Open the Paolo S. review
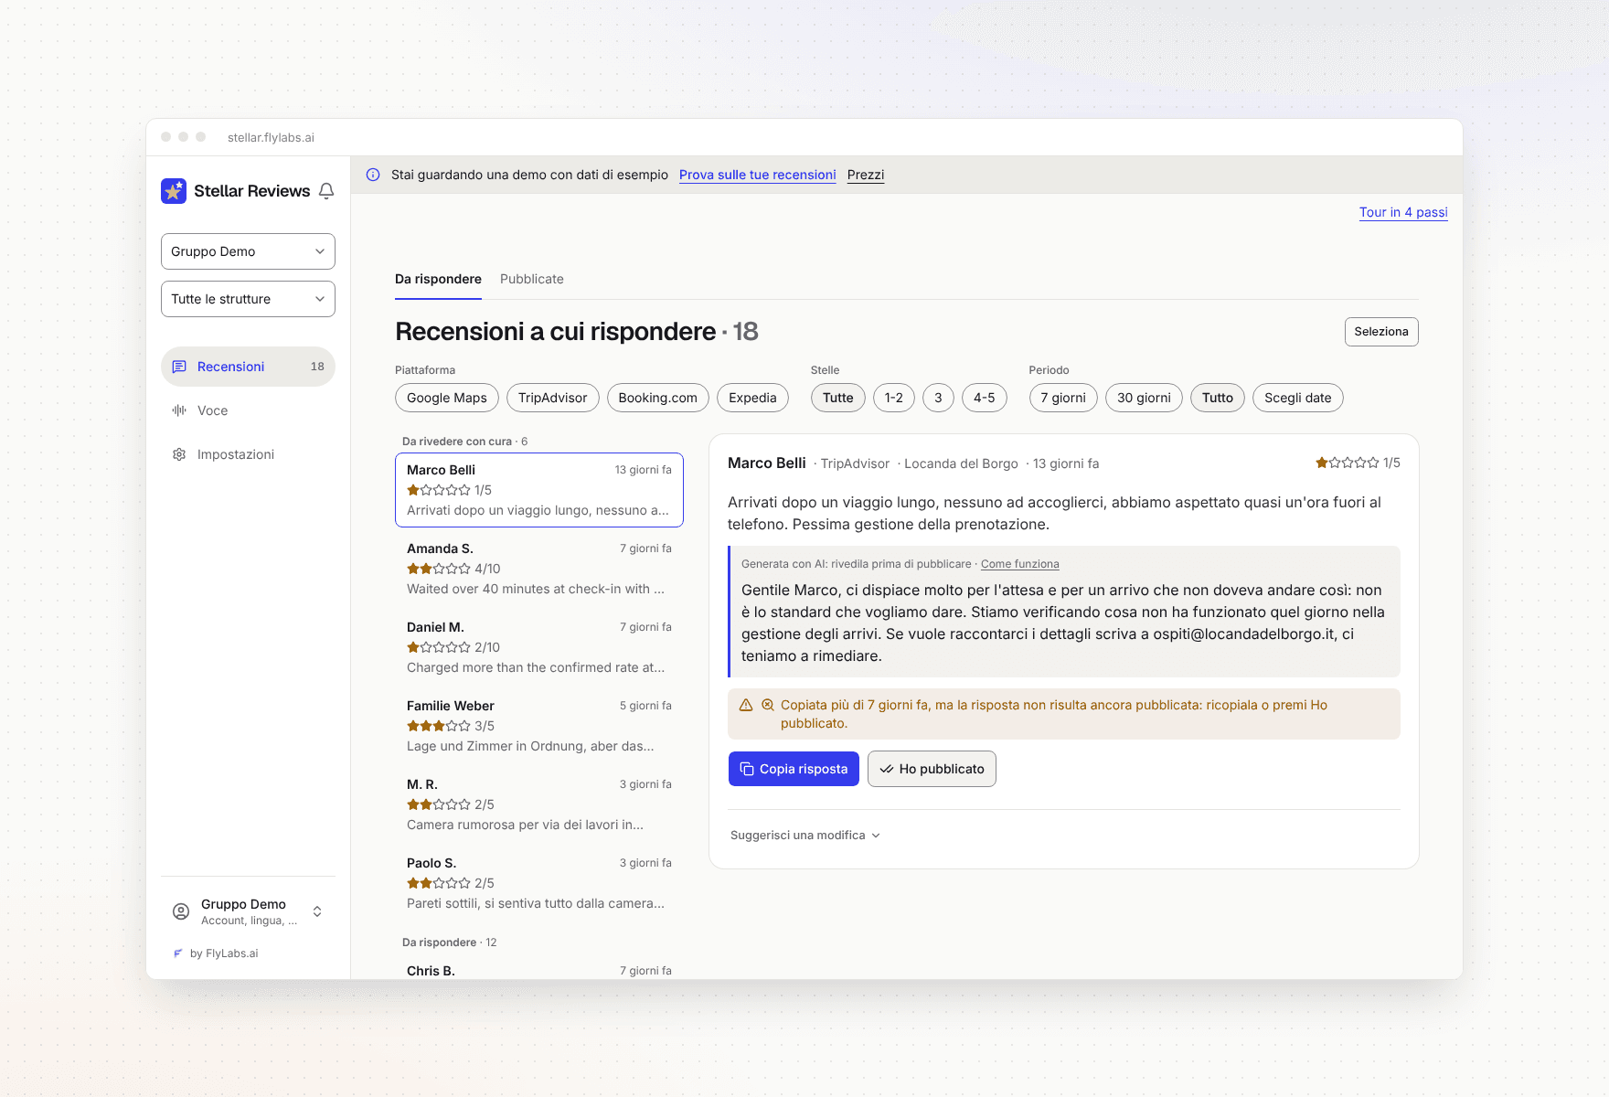Screen dimensions: 1609x1097 (539, 883)
